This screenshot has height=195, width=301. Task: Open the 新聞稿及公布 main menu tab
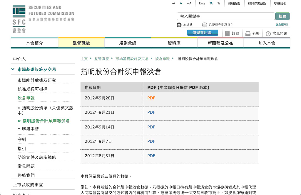[x=220, y=43]
